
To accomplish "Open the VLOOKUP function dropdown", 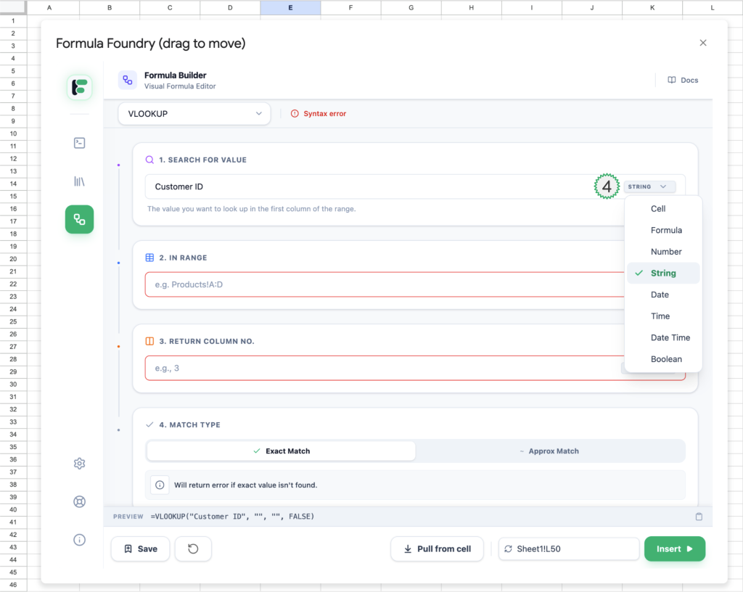I will coord(194,114).
